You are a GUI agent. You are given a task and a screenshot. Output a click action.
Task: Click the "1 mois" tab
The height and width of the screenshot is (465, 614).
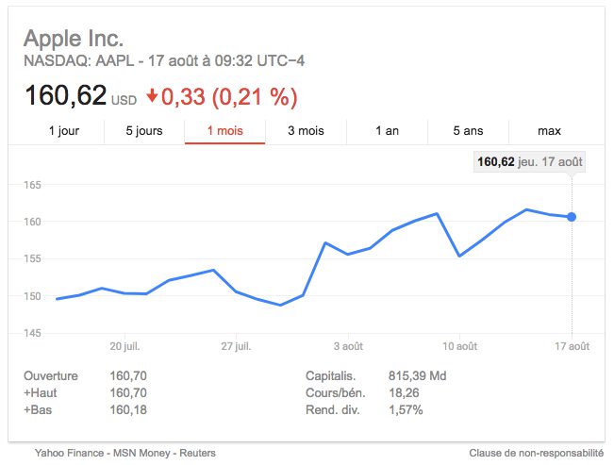(x=224, y=131)
